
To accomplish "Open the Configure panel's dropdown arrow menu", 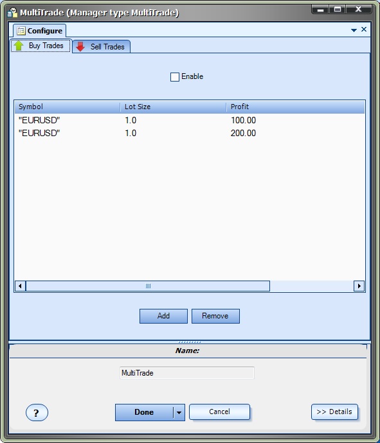I will (354, 30).
